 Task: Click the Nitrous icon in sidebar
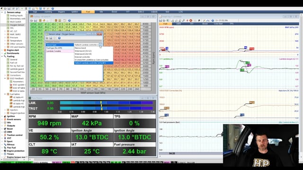[x=5, y=144]
